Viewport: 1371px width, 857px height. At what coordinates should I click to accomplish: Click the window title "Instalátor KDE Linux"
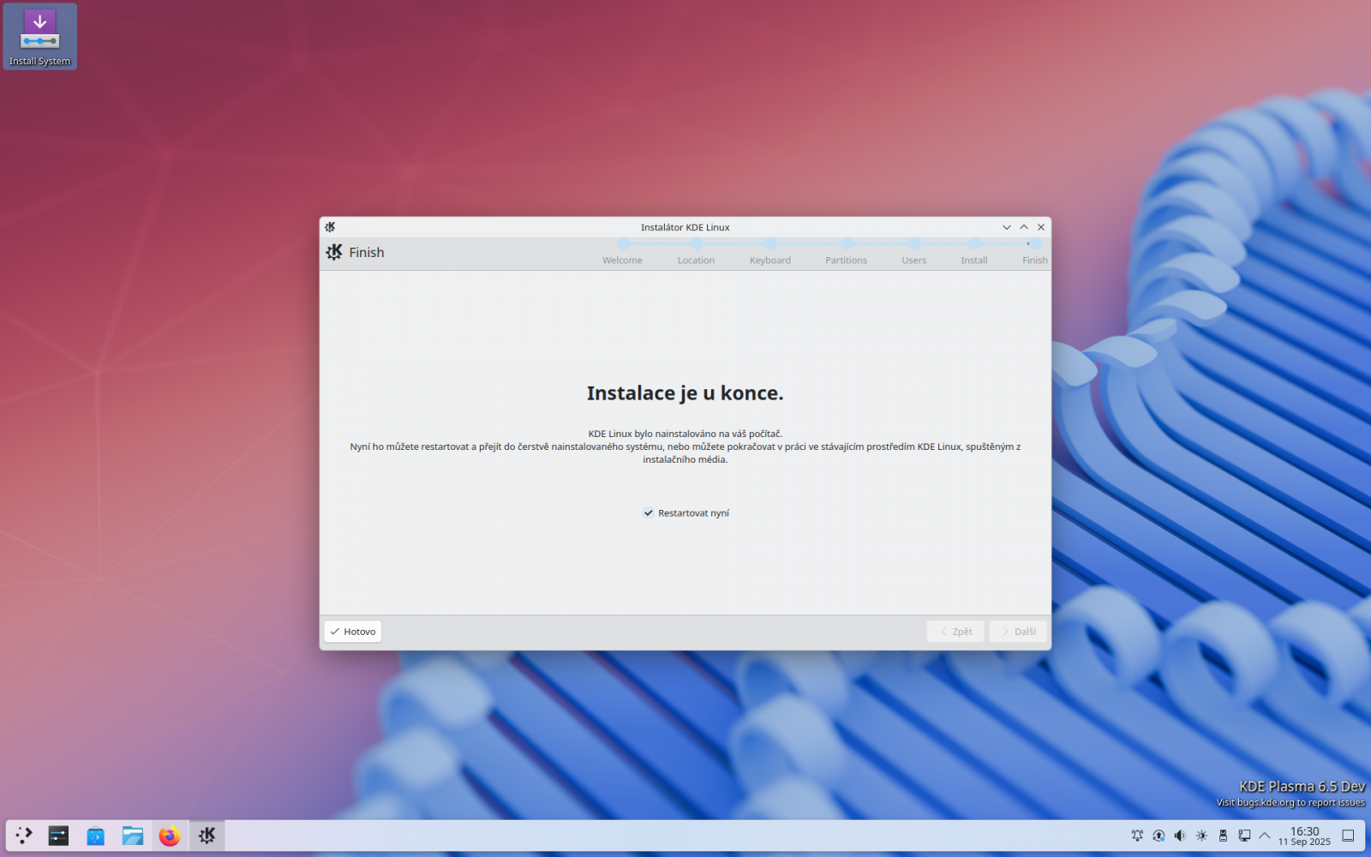[x=685, y=227]
